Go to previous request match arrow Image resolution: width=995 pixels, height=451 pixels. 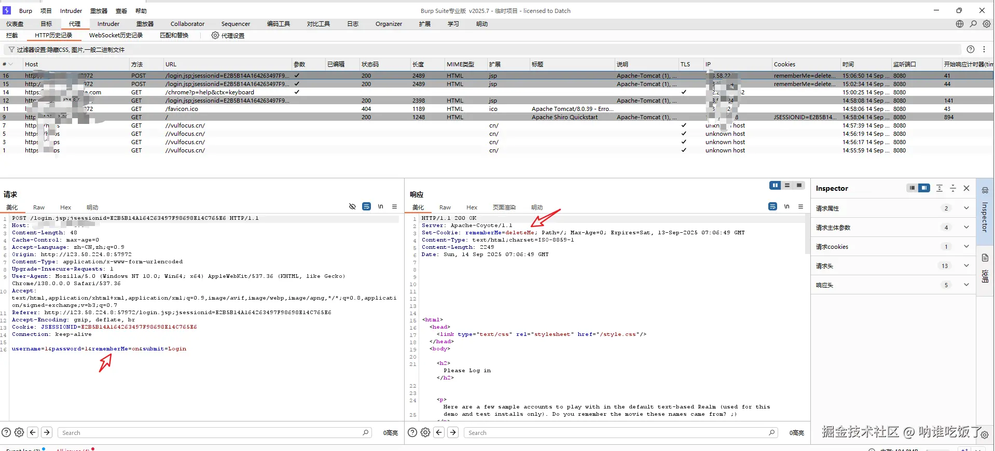coord(33,432)
